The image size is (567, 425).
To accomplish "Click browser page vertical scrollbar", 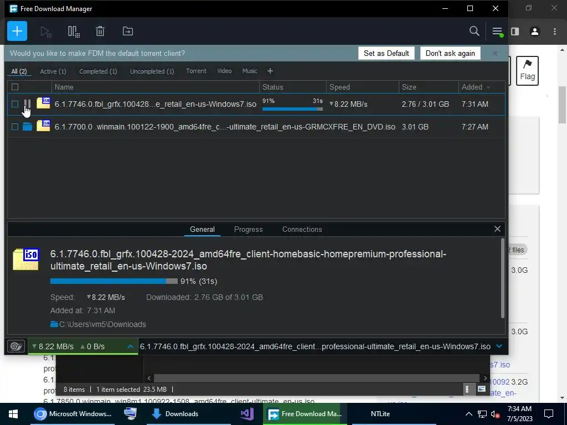I will click(x=562, y=105).
